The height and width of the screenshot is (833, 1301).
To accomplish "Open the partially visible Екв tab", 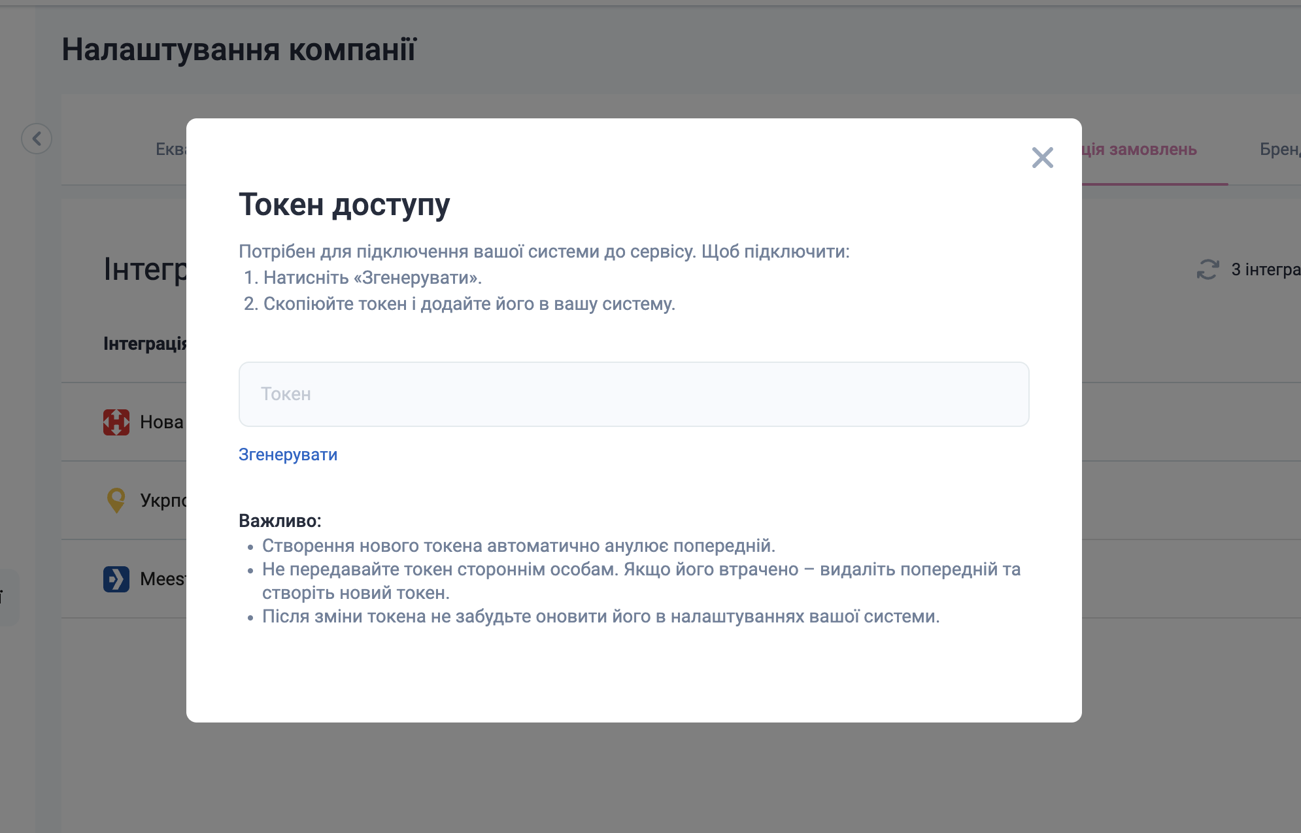I will point(171,150).
